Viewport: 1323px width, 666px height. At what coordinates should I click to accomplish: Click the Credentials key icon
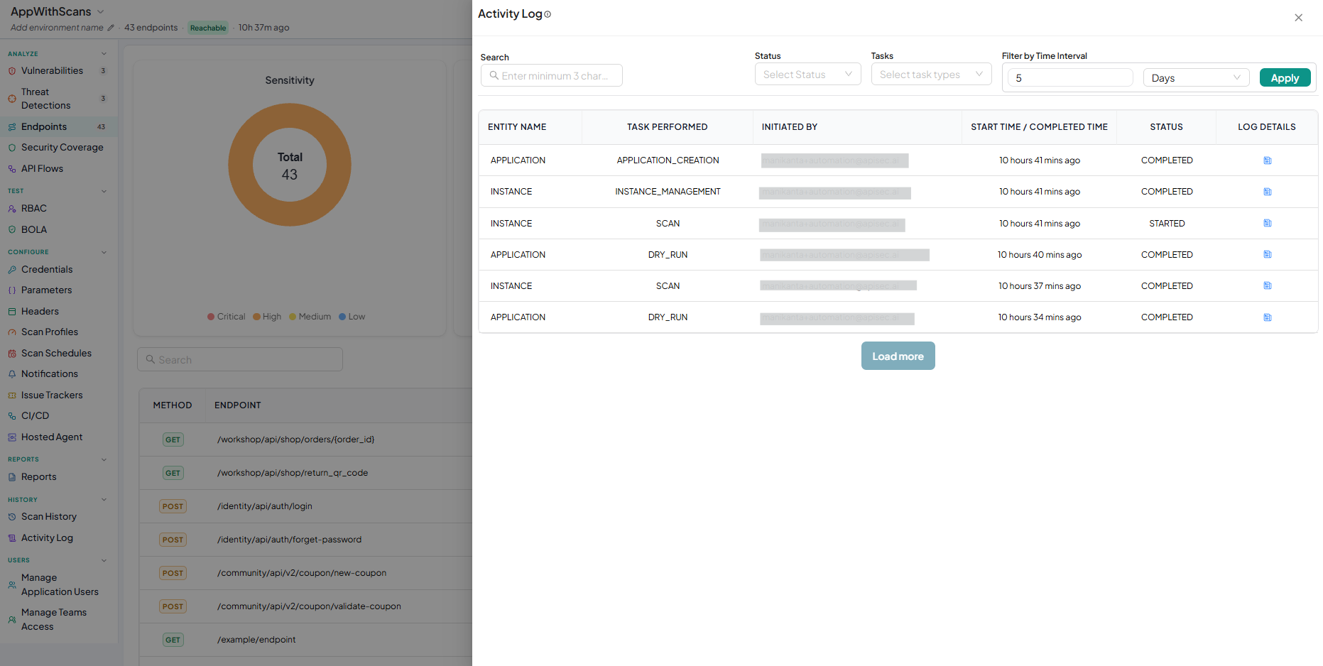pos(12,270)
